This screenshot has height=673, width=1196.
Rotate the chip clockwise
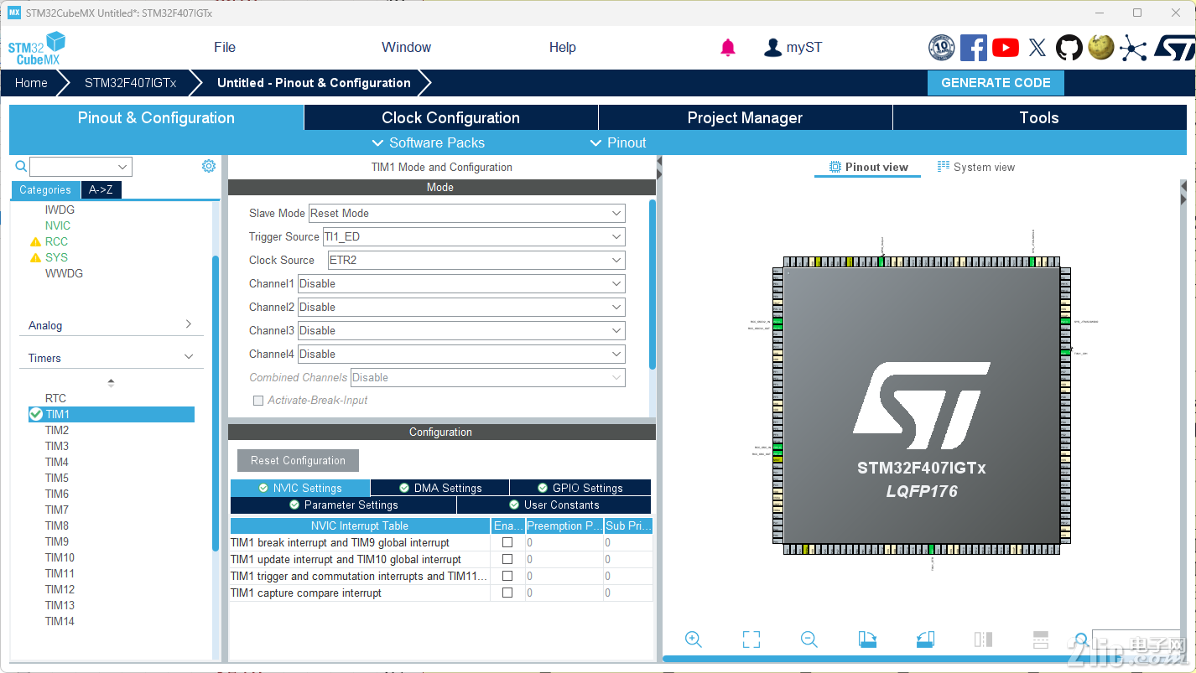pos(867,639)
